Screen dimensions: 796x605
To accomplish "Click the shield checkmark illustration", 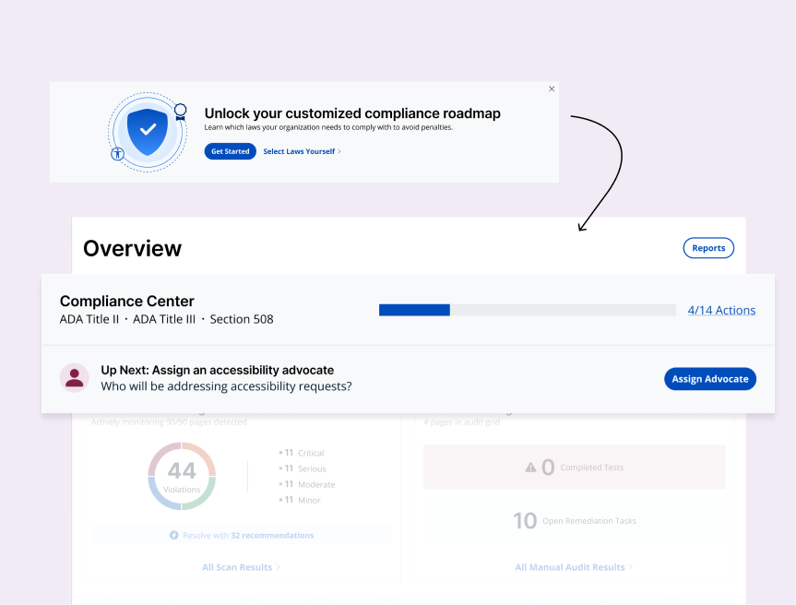I will coord(148,132).
